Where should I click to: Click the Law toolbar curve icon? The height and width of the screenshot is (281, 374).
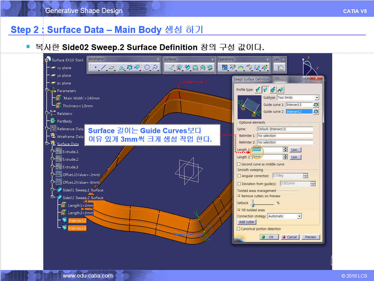[281, 68]
